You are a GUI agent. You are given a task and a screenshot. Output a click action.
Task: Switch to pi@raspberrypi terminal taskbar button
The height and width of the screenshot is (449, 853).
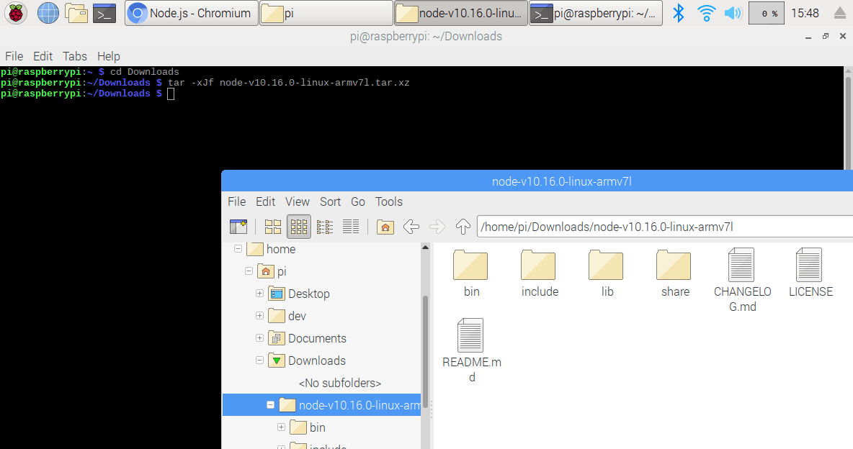[596, 13]
